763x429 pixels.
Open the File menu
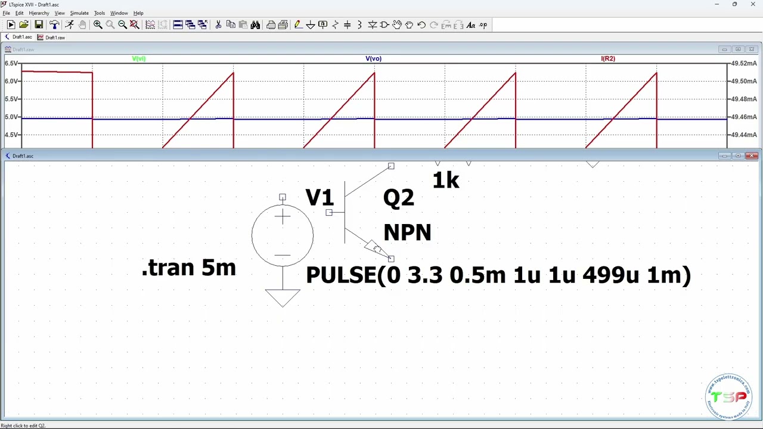click(6, 13)
